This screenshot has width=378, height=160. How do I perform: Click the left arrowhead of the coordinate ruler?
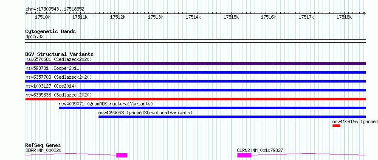pyautogui.click(x=26, y=14)
